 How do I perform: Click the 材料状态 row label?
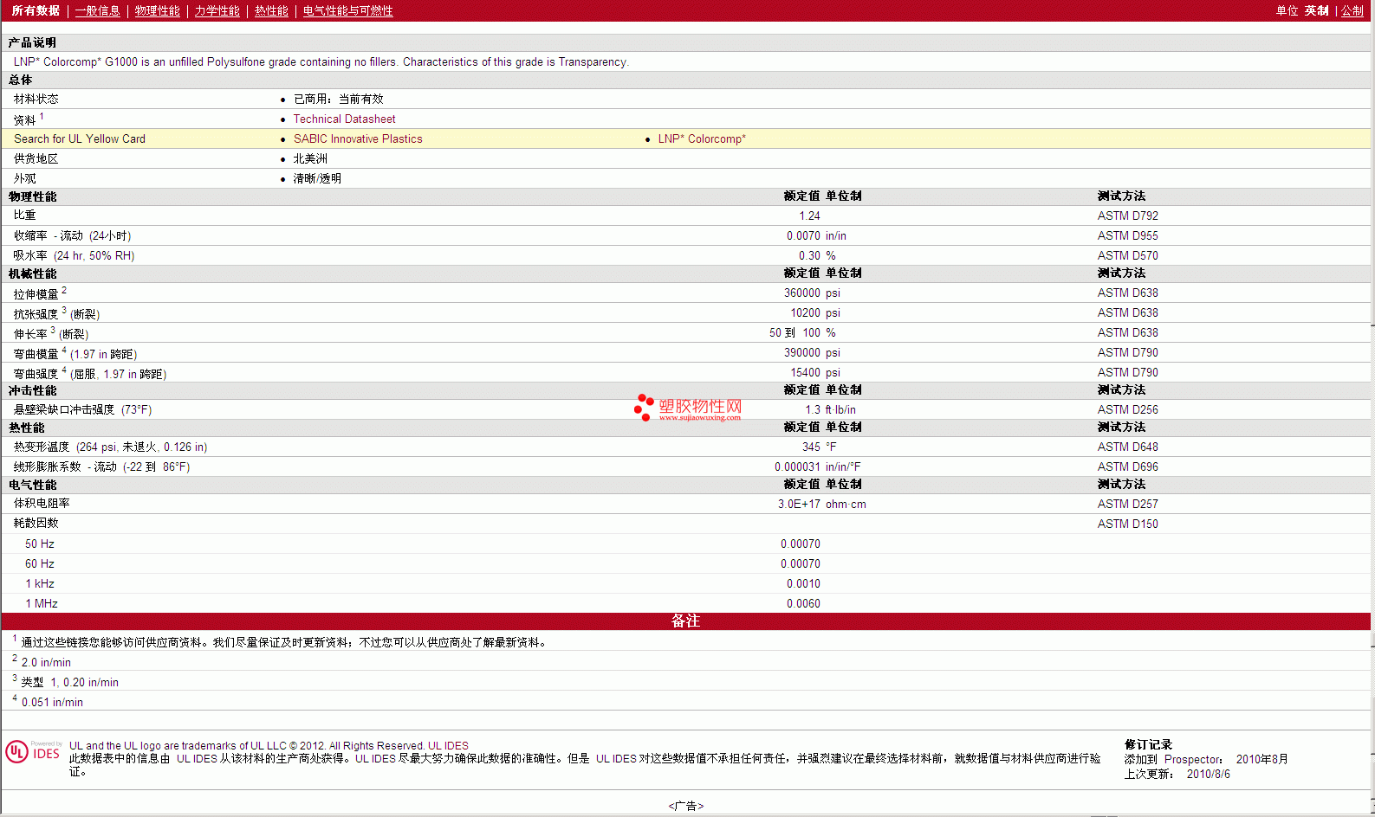36,99
